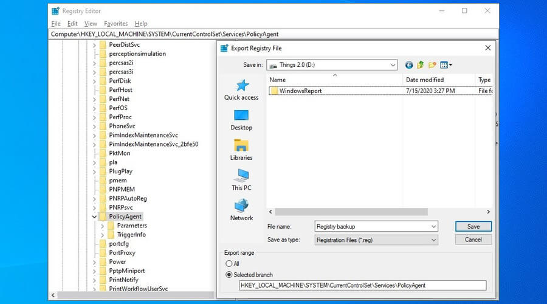The image size is (547, 304).
Task: Open Quick access location
Action: 241,90
